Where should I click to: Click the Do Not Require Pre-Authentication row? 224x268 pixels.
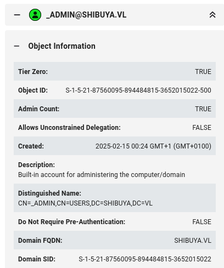pos(115,221)
